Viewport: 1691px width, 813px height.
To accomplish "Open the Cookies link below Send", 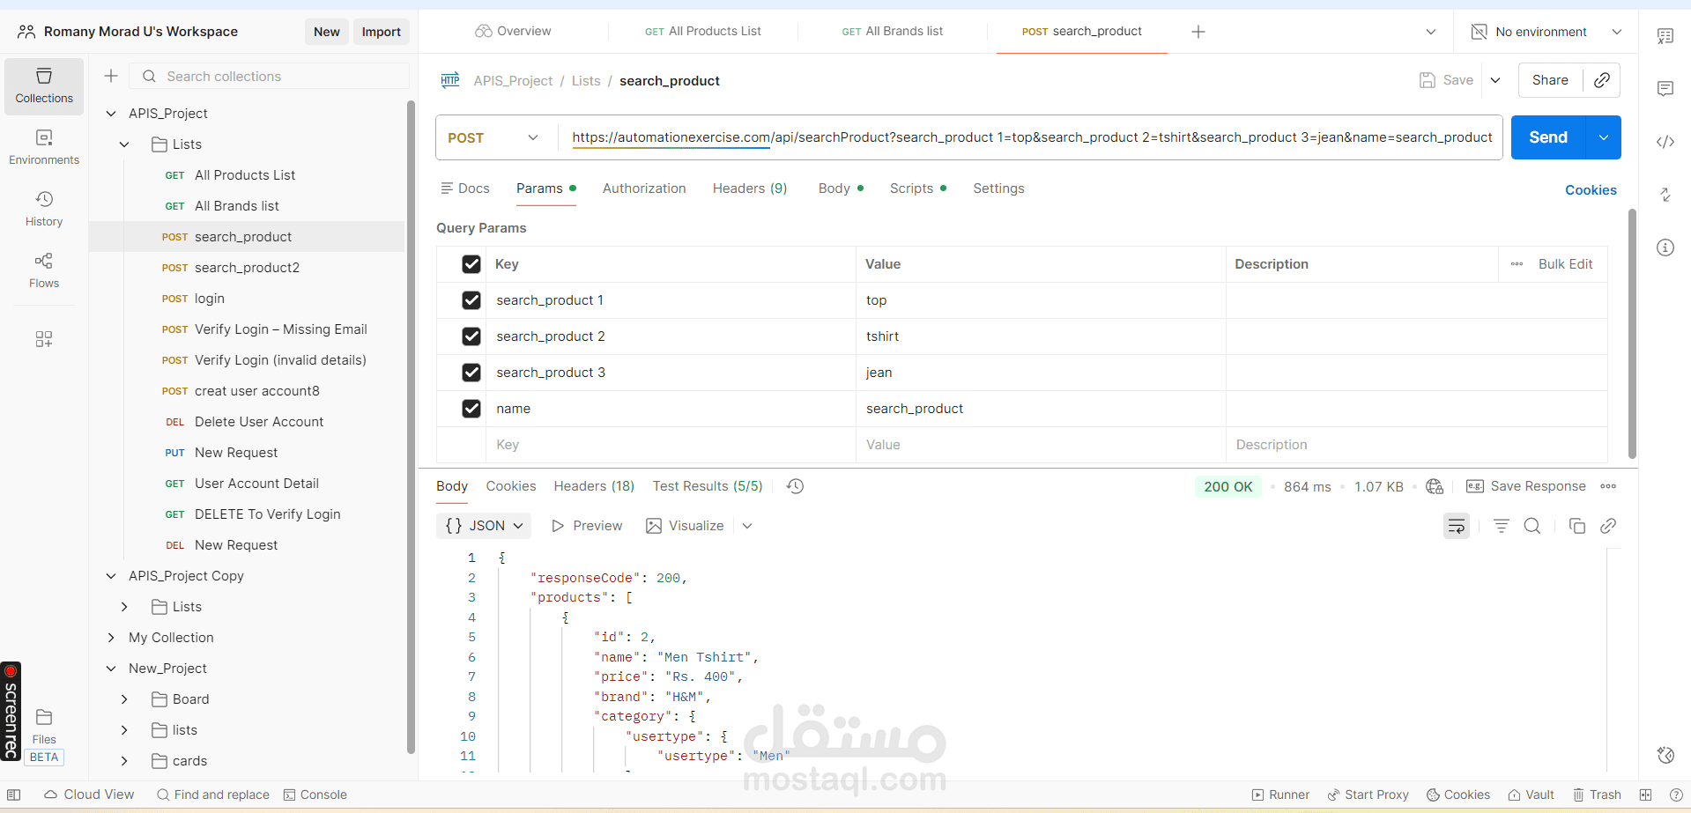I will [1591, 190].
